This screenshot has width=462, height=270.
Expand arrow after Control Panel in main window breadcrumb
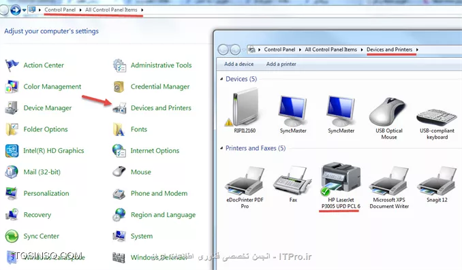(x=80, y=10)
